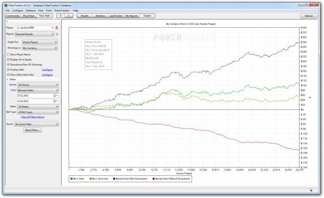Toggle the Showdown/Non SD Winnings checkbox
Screen dimensions: 324x198
(8, 65)
